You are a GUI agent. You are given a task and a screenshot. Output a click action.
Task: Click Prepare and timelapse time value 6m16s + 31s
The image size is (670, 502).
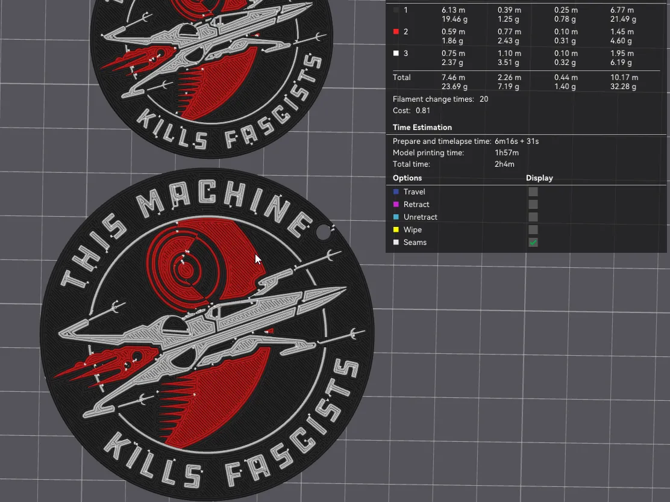pos(516,141)
